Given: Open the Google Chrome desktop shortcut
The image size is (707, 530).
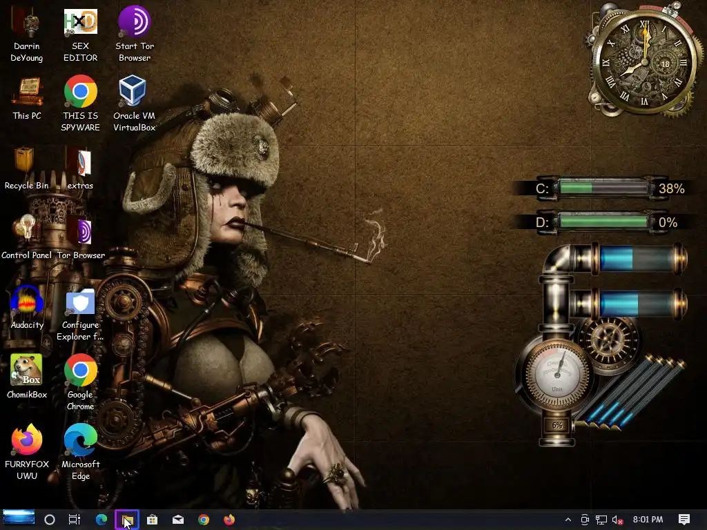Looking at the screenshot, I should 80,382.
